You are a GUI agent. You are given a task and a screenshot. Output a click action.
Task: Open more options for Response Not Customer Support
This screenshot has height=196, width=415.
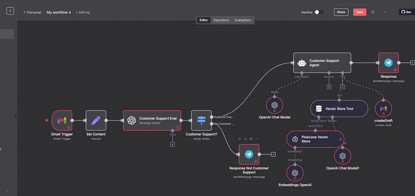pyautogui.click(x=256, y=139)
